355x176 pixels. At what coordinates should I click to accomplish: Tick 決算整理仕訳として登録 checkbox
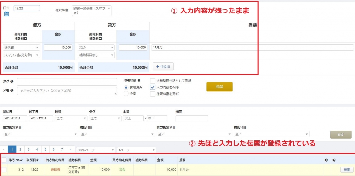153,81
